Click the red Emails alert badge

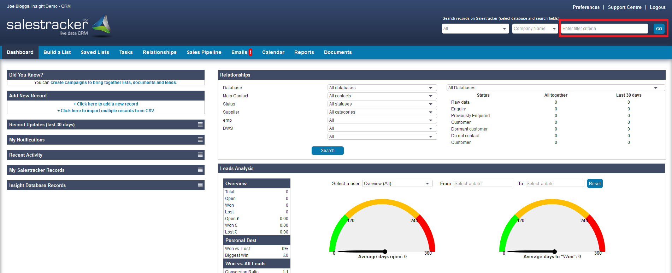point(250,52)
